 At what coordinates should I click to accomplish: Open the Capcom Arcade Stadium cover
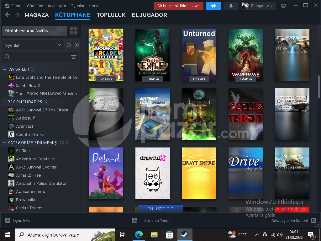click(x=106, y=55)
